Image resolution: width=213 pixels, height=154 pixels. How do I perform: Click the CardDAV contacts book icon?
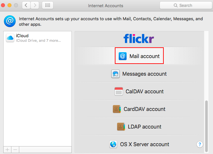tap(117, 109)
